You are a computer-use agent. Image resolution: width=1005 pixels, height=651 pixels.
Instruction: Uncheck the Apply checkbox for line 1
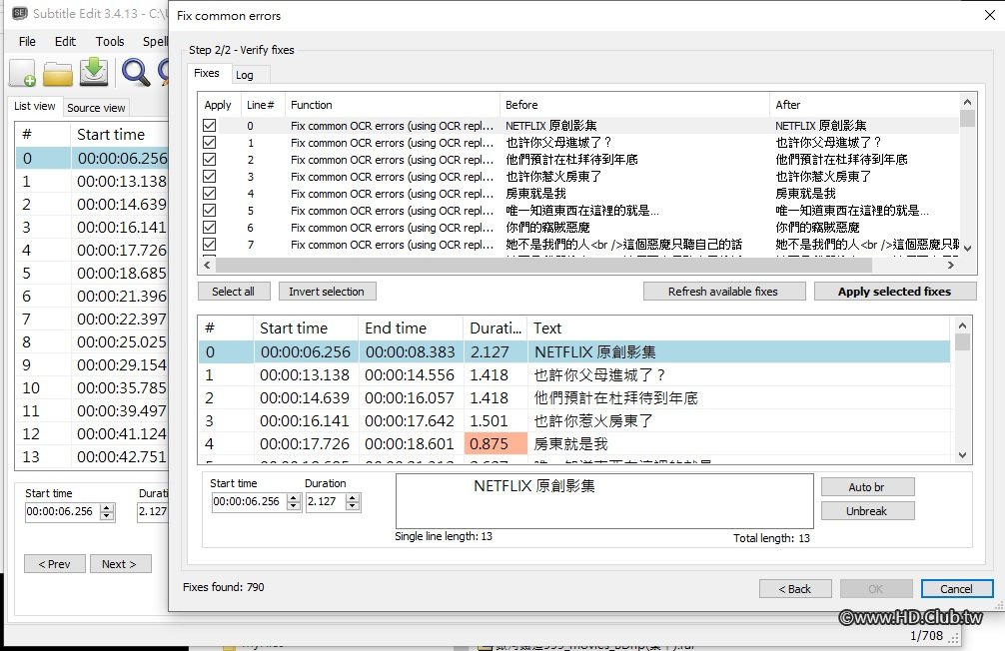point(210,142)
